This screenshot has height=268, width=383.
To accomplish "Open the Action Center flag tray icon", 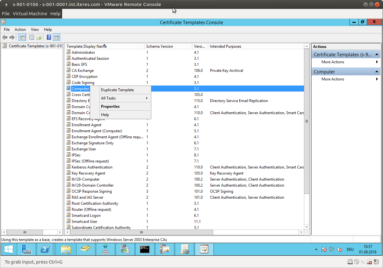I will tap(324, 250).
